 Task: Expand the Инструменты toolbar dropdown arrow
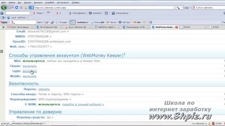[129, 13]
